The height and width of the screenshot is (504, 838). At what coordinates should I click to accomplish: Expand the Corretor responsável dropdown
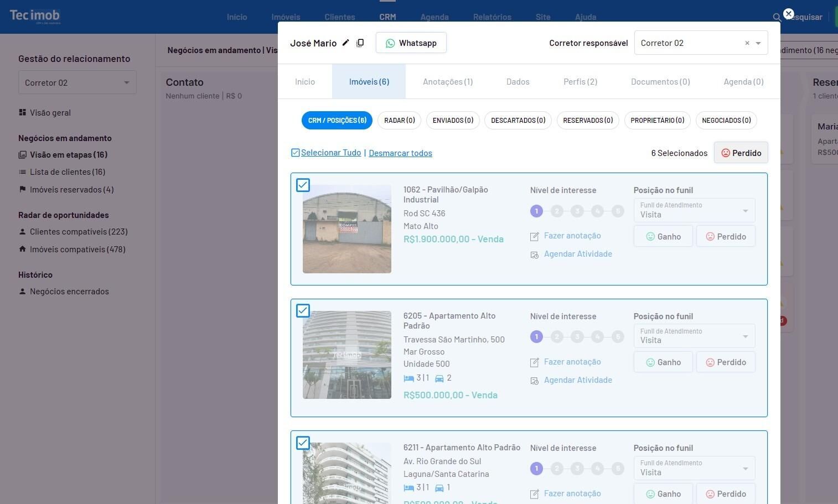click(758, 43)
